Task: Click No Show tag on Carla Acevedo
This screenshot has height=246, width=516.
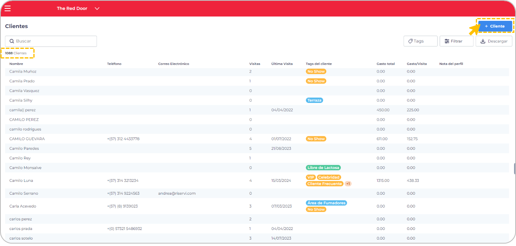Action: (x=316, y=209)
